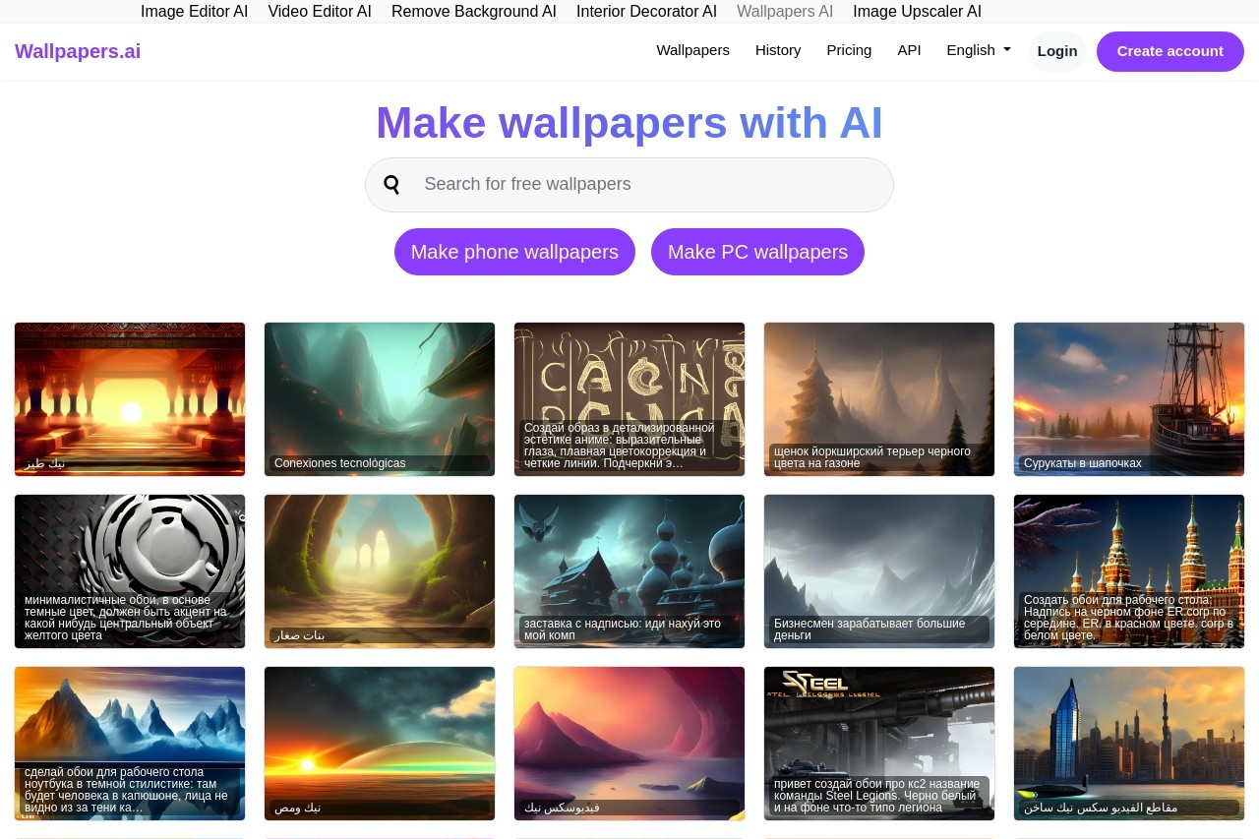
Task: Open the API page
Action: (909, 50)
